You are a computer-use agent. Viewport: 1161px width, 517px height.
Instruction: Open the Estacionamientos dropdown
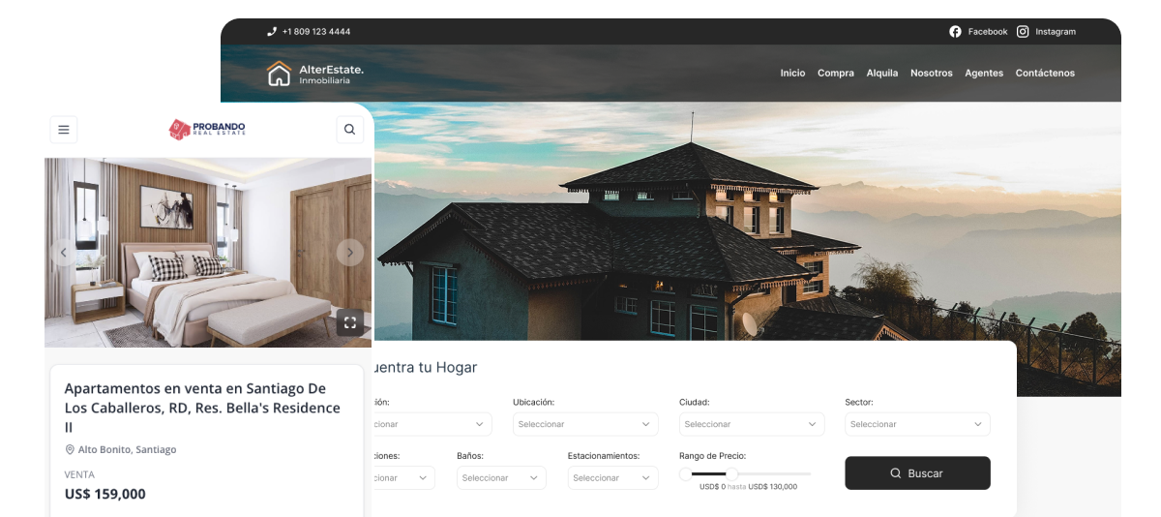612,478
